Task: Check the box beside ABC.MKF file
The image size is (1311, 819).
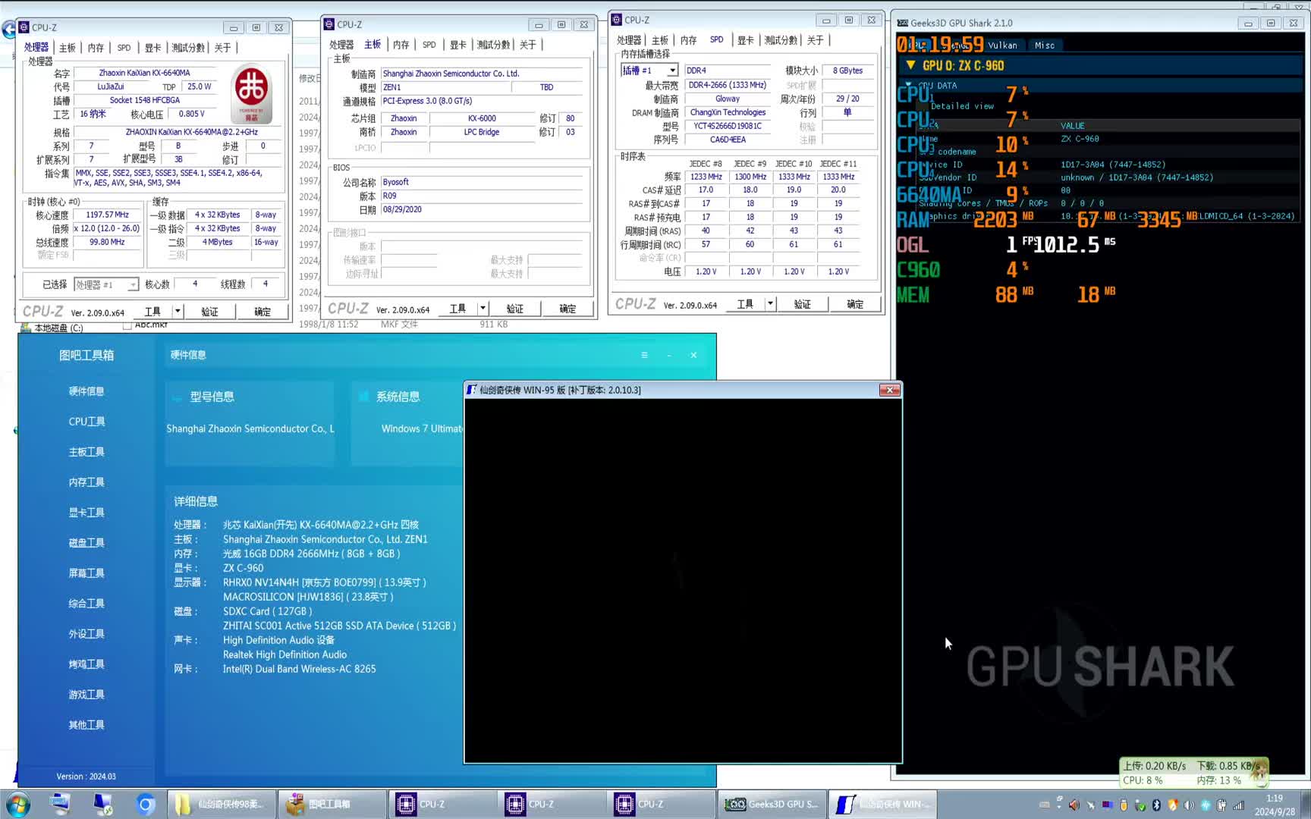Action: (x=127, y=325)
